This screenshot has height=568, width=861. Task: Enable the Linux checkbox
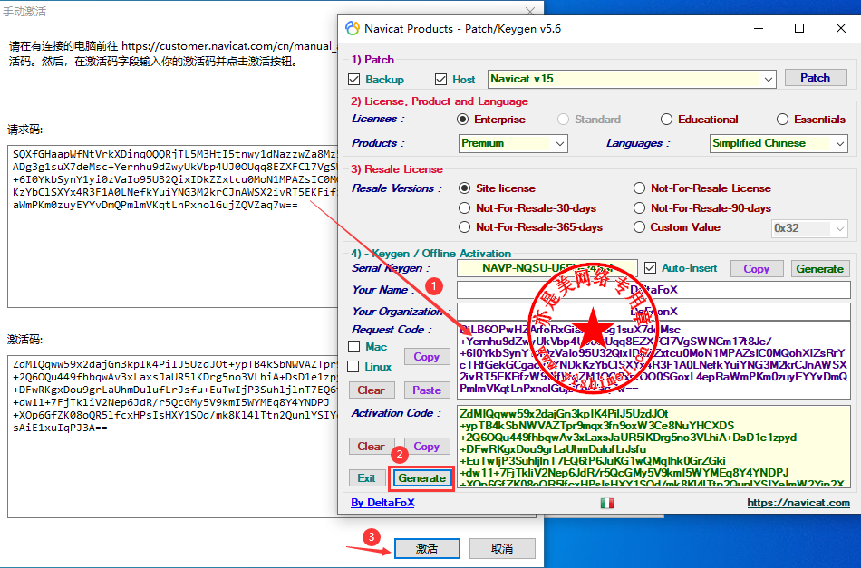pos(354,367)
